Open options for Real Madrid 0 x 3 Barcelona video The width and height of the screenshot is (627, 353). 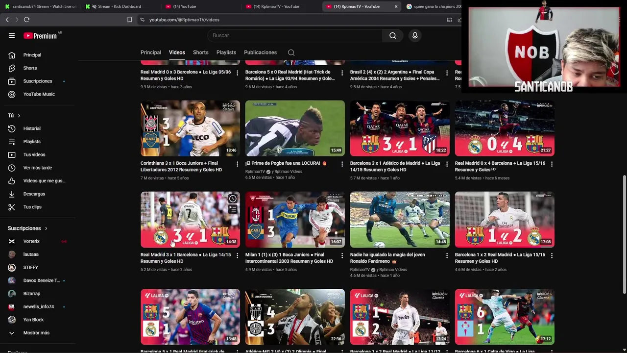[237, 73]
